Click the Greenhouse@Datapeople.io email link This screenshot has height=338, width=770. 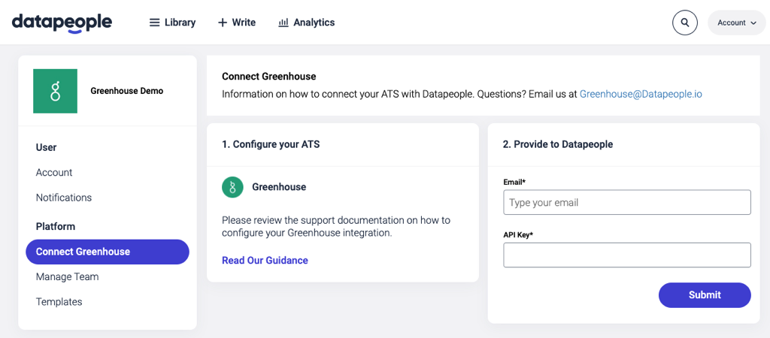(x=641, y=94)
